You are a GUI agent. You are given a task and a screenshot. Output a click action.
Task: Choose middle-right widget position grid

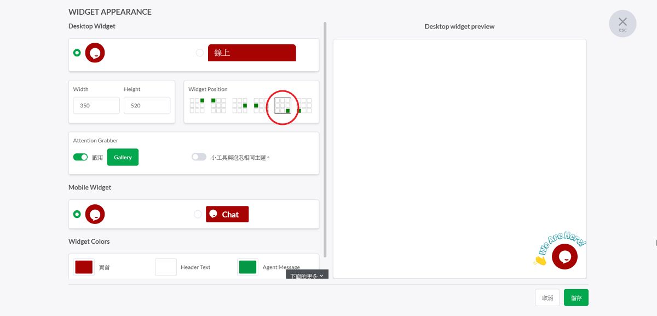(240, 105)
